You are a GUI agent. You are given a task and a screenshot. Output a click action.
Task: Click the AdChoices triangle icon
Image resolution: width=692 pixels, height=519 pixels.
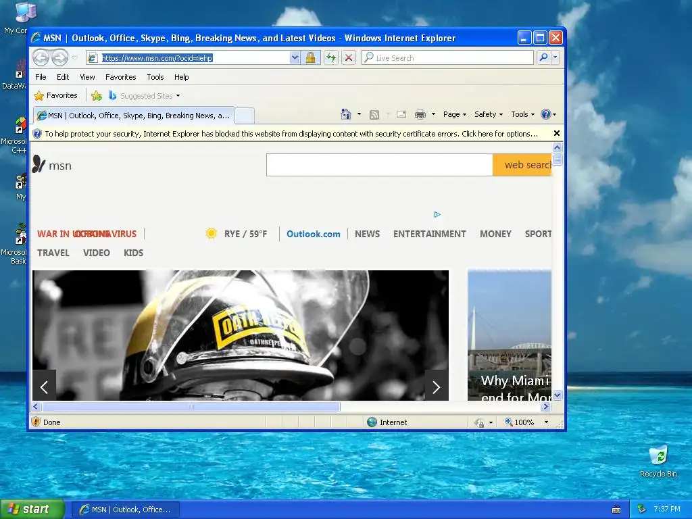[437, 214]
